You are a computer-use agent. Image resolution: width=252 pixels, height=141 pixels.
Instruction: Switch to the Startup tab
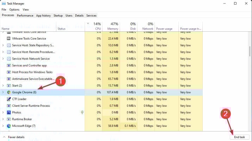[58, 16]
